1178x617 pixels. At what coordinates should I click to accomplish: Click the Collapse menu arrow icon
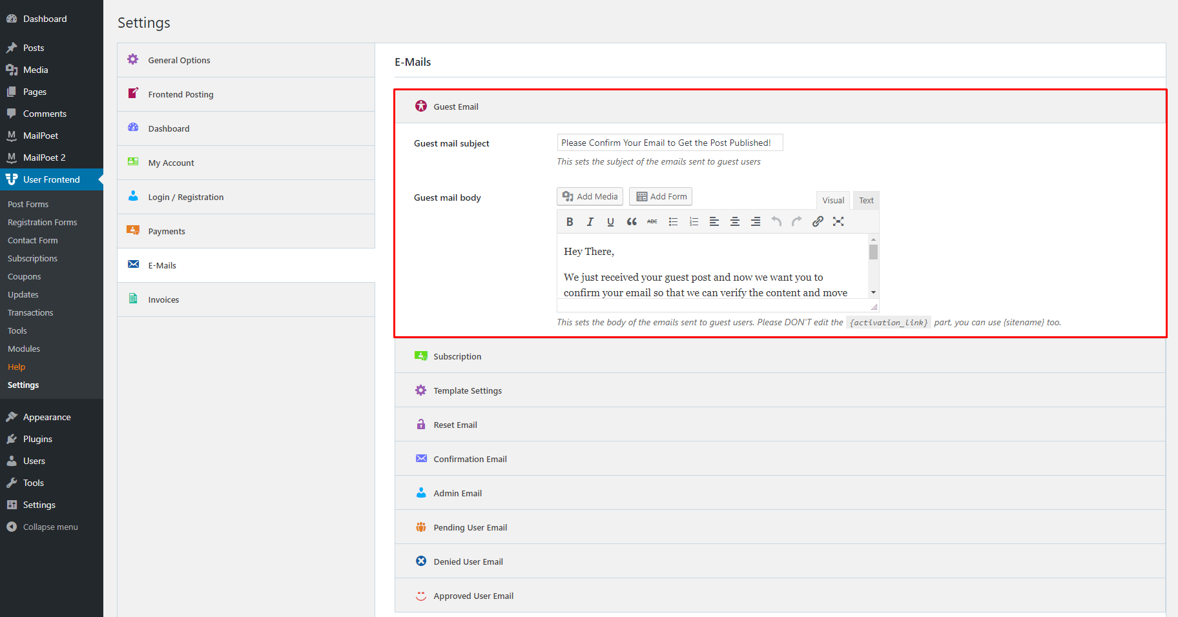(12, 527)
